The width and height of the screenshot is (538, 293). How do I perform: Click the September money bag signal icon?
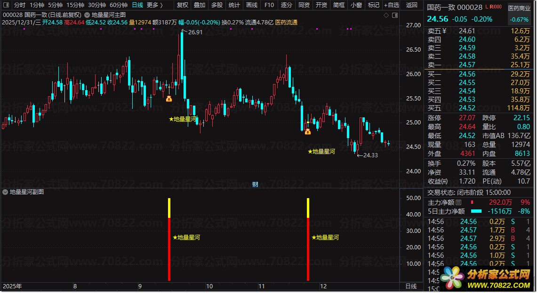pyautogui.click(x=169, y=99)
